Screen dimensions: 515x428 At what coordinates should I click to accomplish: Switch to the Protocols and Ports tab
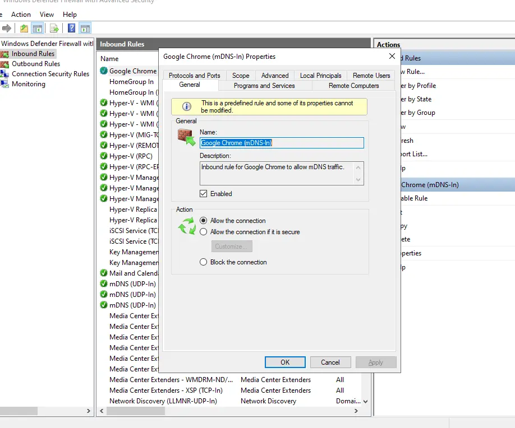tap(195, 76)
